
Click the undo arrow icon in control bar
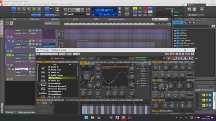click(x=202, y=9)
